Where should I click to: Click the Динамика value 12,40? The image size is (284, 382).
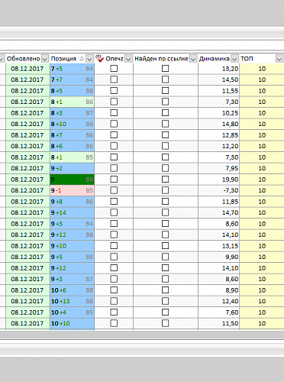230,301
